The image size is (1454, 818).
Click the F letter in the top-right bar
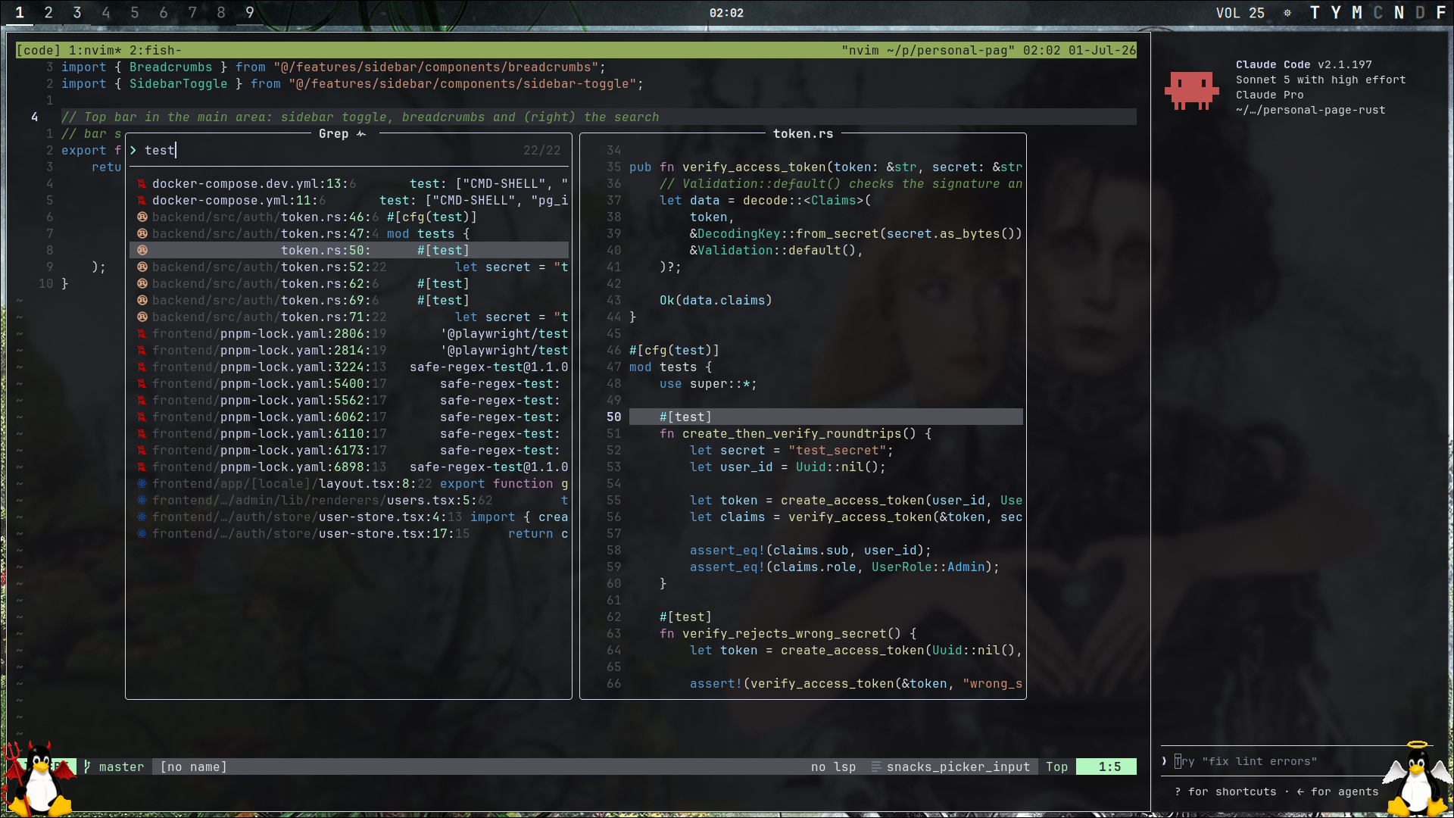pyautogui.click(x=1441, y=13)
